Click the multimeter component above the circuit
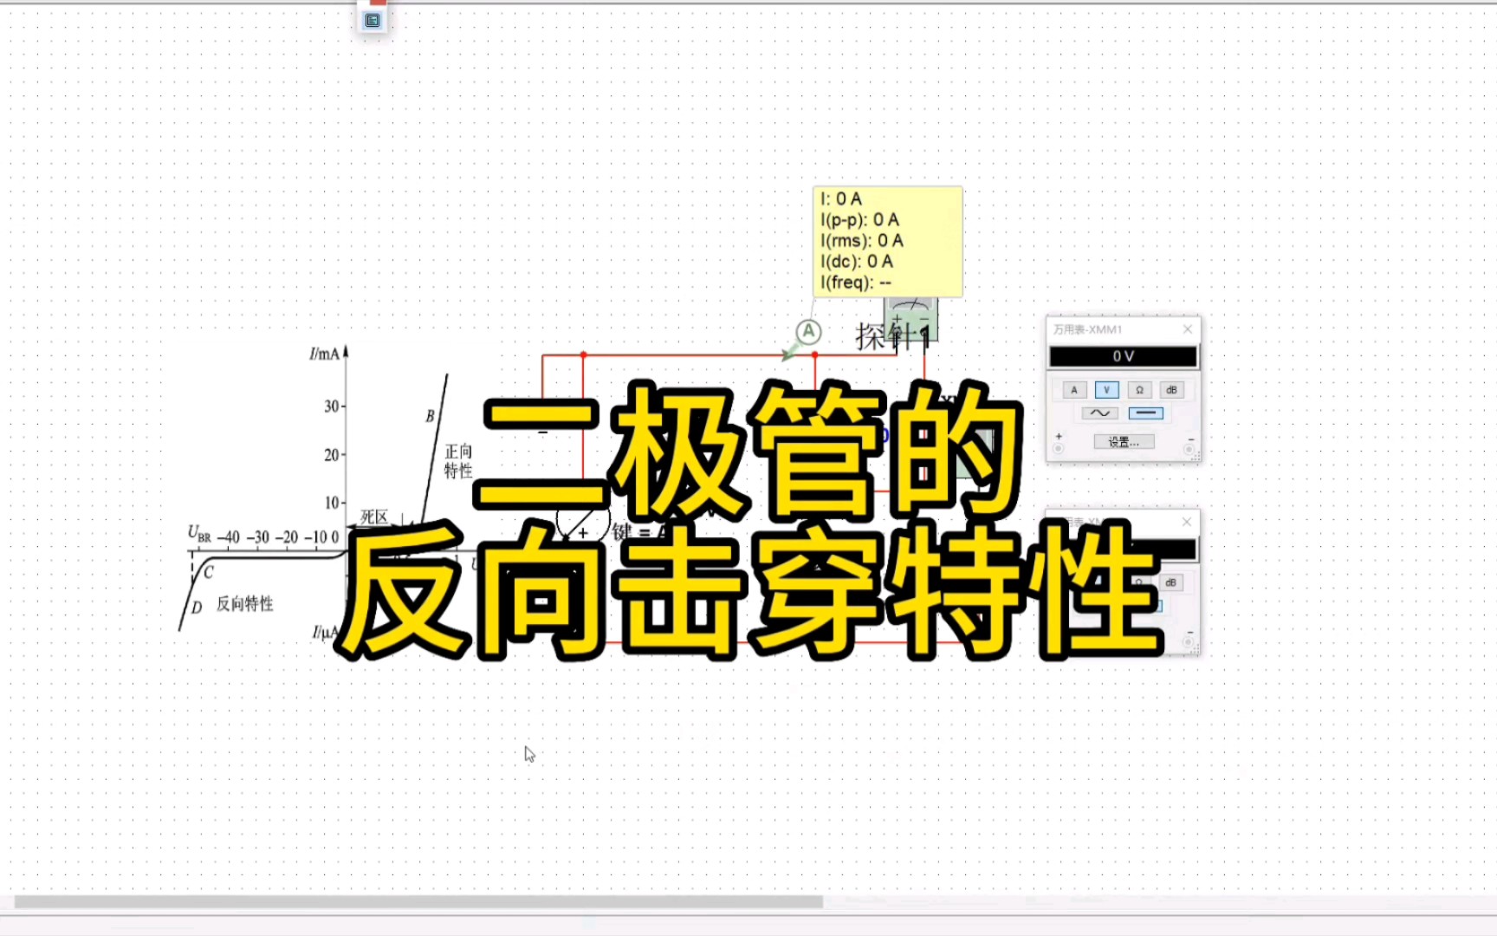The image size is (1497, 936). (911, 318)
